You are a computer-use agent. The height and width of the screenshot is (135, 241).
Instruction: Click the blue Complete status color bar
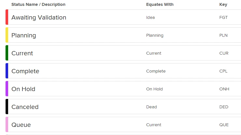coord(7,71)
